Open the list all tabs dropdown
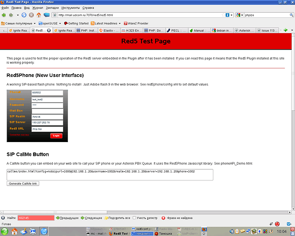This screenshot has width=295, height=236. [x=292, y=30]
